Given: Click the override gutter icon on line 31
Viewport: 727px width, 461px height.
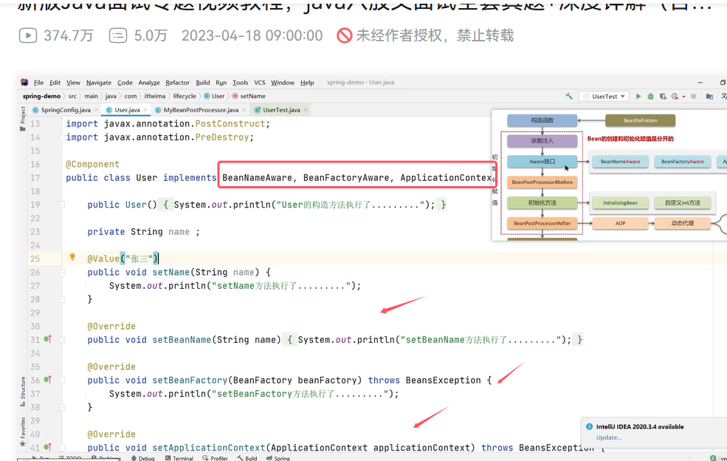Looking at the screenshot, I should pos(47,339).
